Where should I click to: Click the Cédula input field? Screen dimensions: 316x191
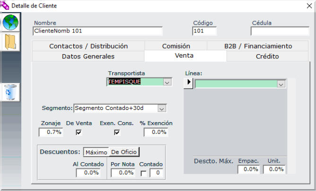click(x=279, y=31)
